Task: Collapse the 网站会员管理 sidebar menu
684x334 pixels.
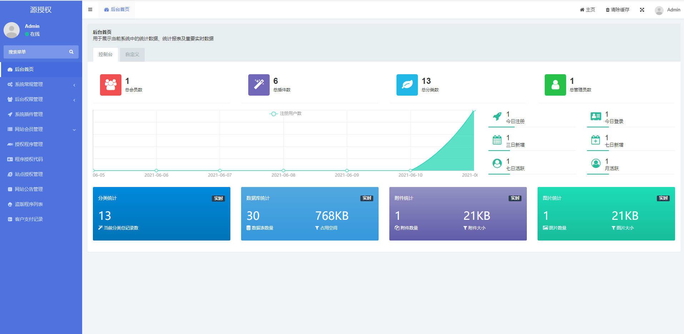Action: (41, 130)
